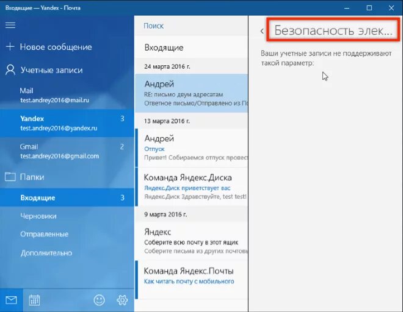Image resolution: width=403 pixels, height=312 pixels.
Task: Open Андрей email with subject Отпуск
Action: pyautogui.click(x=192, y=148)
